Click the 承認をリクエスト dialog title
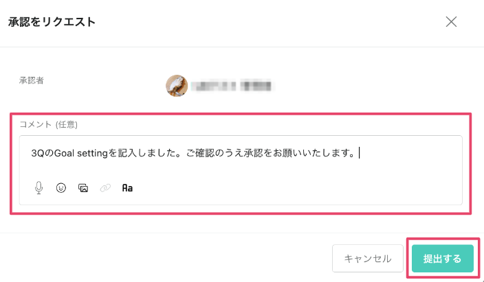Screen dimensions: 484x282 52,22
